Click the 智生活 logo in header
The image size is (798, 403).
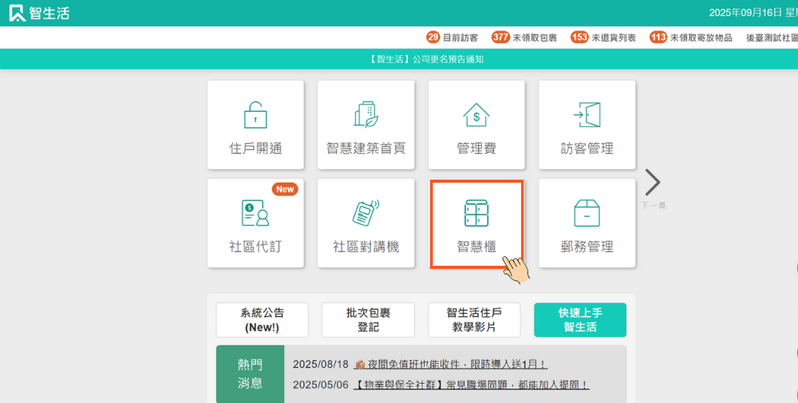coord(40,13)
